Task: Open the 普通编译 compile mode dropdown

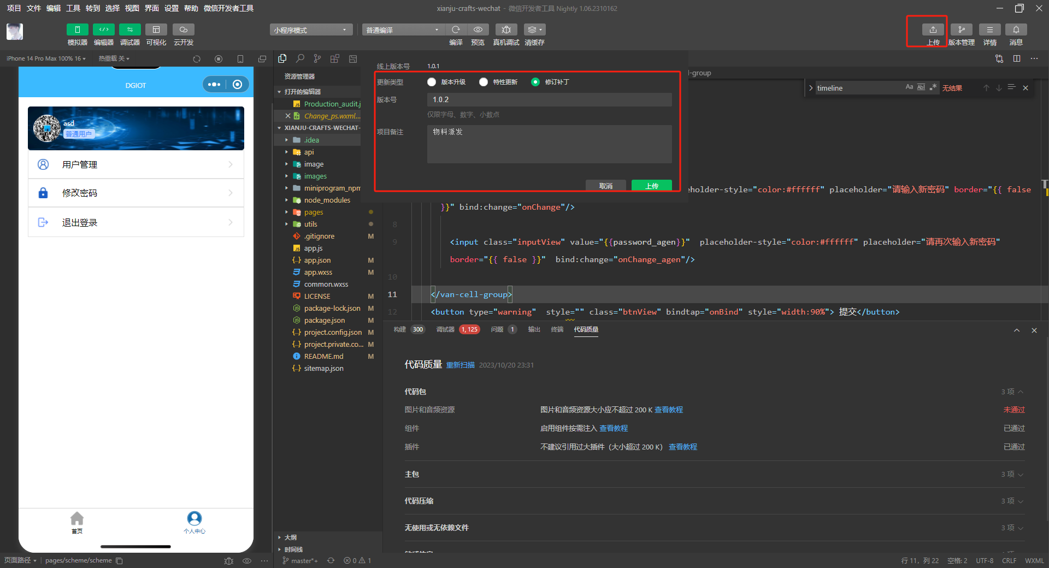Action: click(x=403, y=30)
